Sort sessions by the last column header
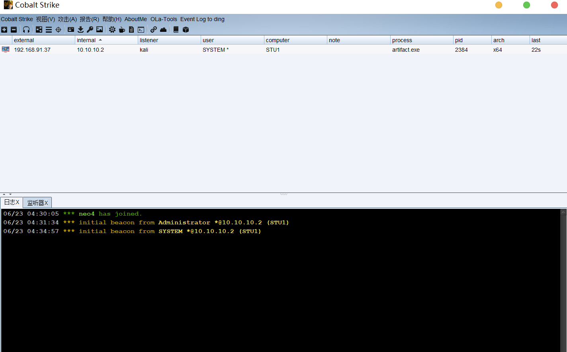567x352 pixels. [x=548, y=40]
